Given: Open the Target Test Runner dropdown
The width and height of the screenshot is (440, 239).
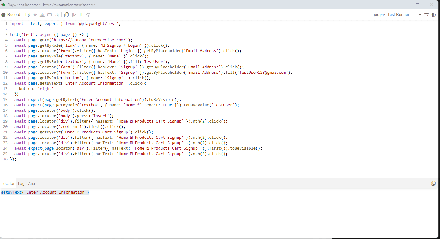Looking at the screenshot, I should point(404,15).
